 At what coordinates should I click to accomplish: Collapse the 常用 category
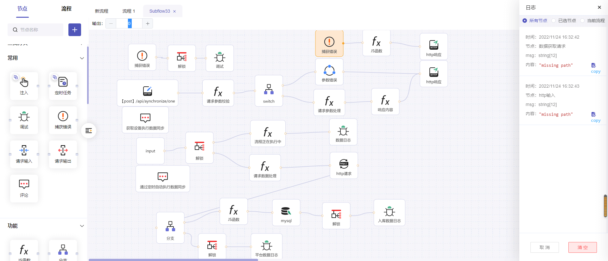pos(82,58)
